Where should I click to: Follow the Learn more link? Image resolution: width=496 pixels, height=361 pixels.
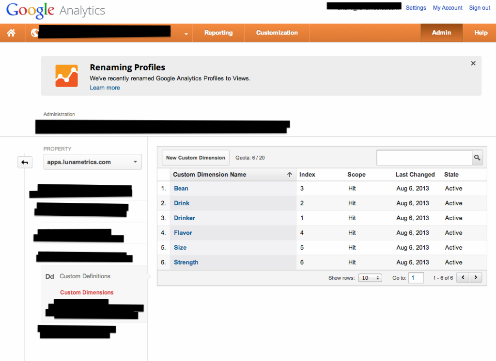[105, 88]
